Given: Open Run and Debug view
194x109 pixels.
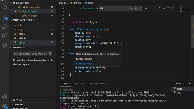Looking at the screenshot, I should coord(5,26).
